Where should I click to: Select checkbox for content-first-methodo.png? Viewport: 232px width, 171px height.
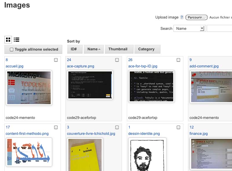[x=56, y=127]
